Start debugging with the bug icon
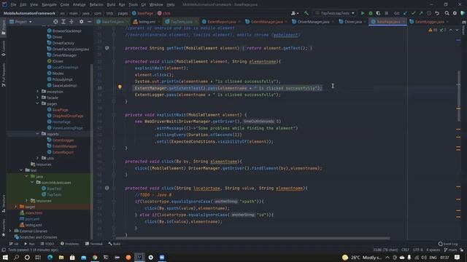467x262 pixels. click(x=371, y=13)
